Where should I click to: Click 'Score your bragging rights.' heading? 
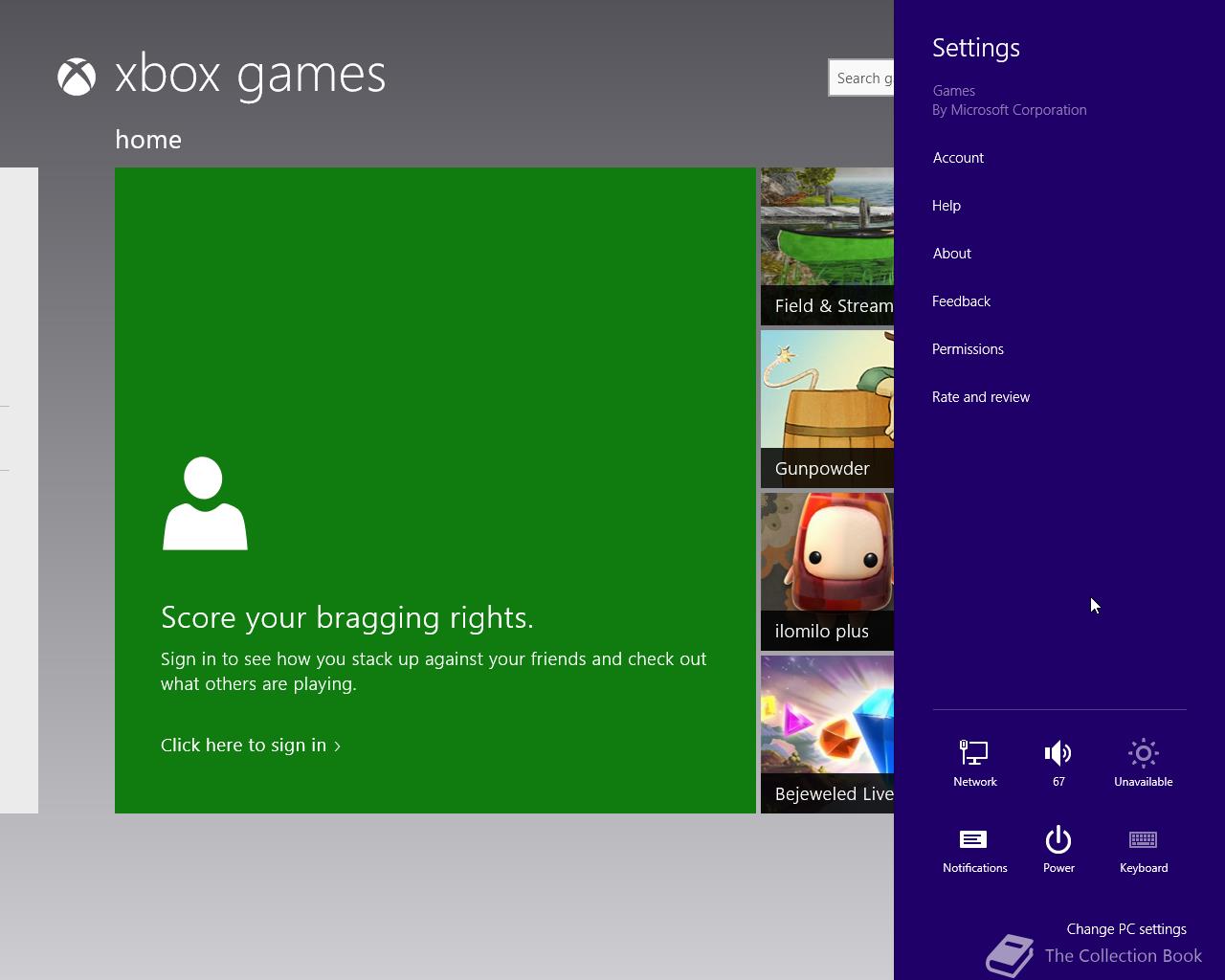347,617
